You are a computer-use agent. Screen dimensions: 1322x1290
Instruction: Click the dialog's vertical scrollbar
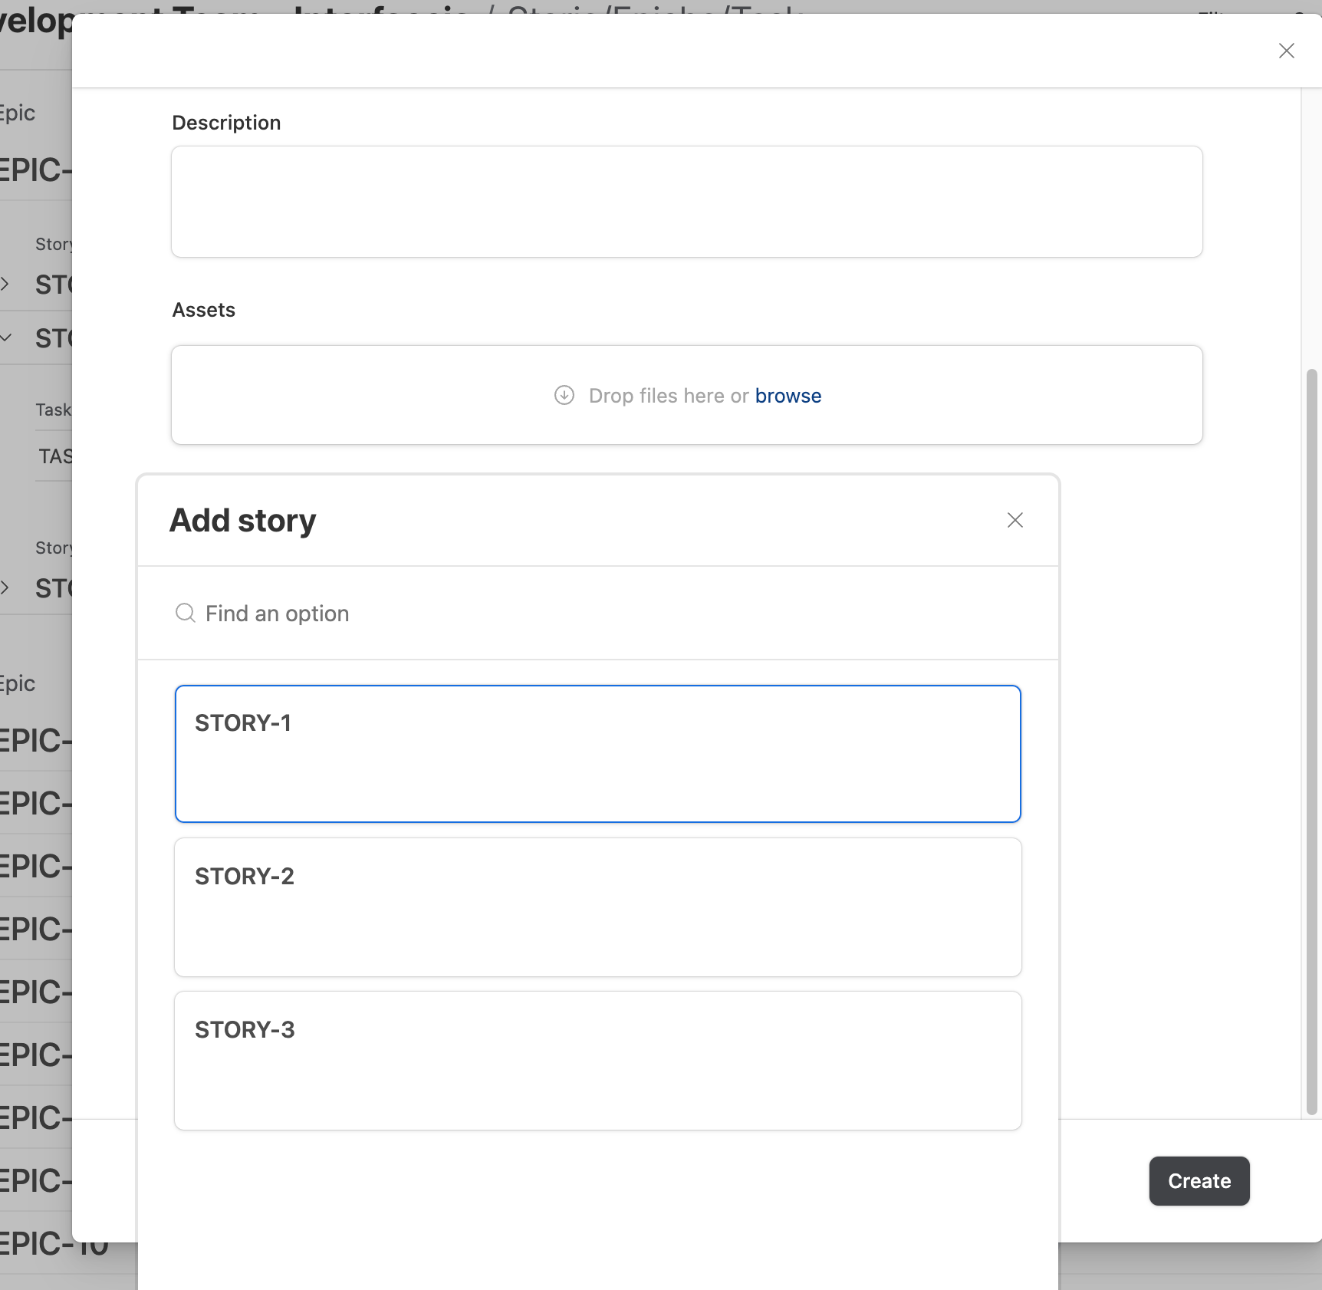coord(1311,742)
